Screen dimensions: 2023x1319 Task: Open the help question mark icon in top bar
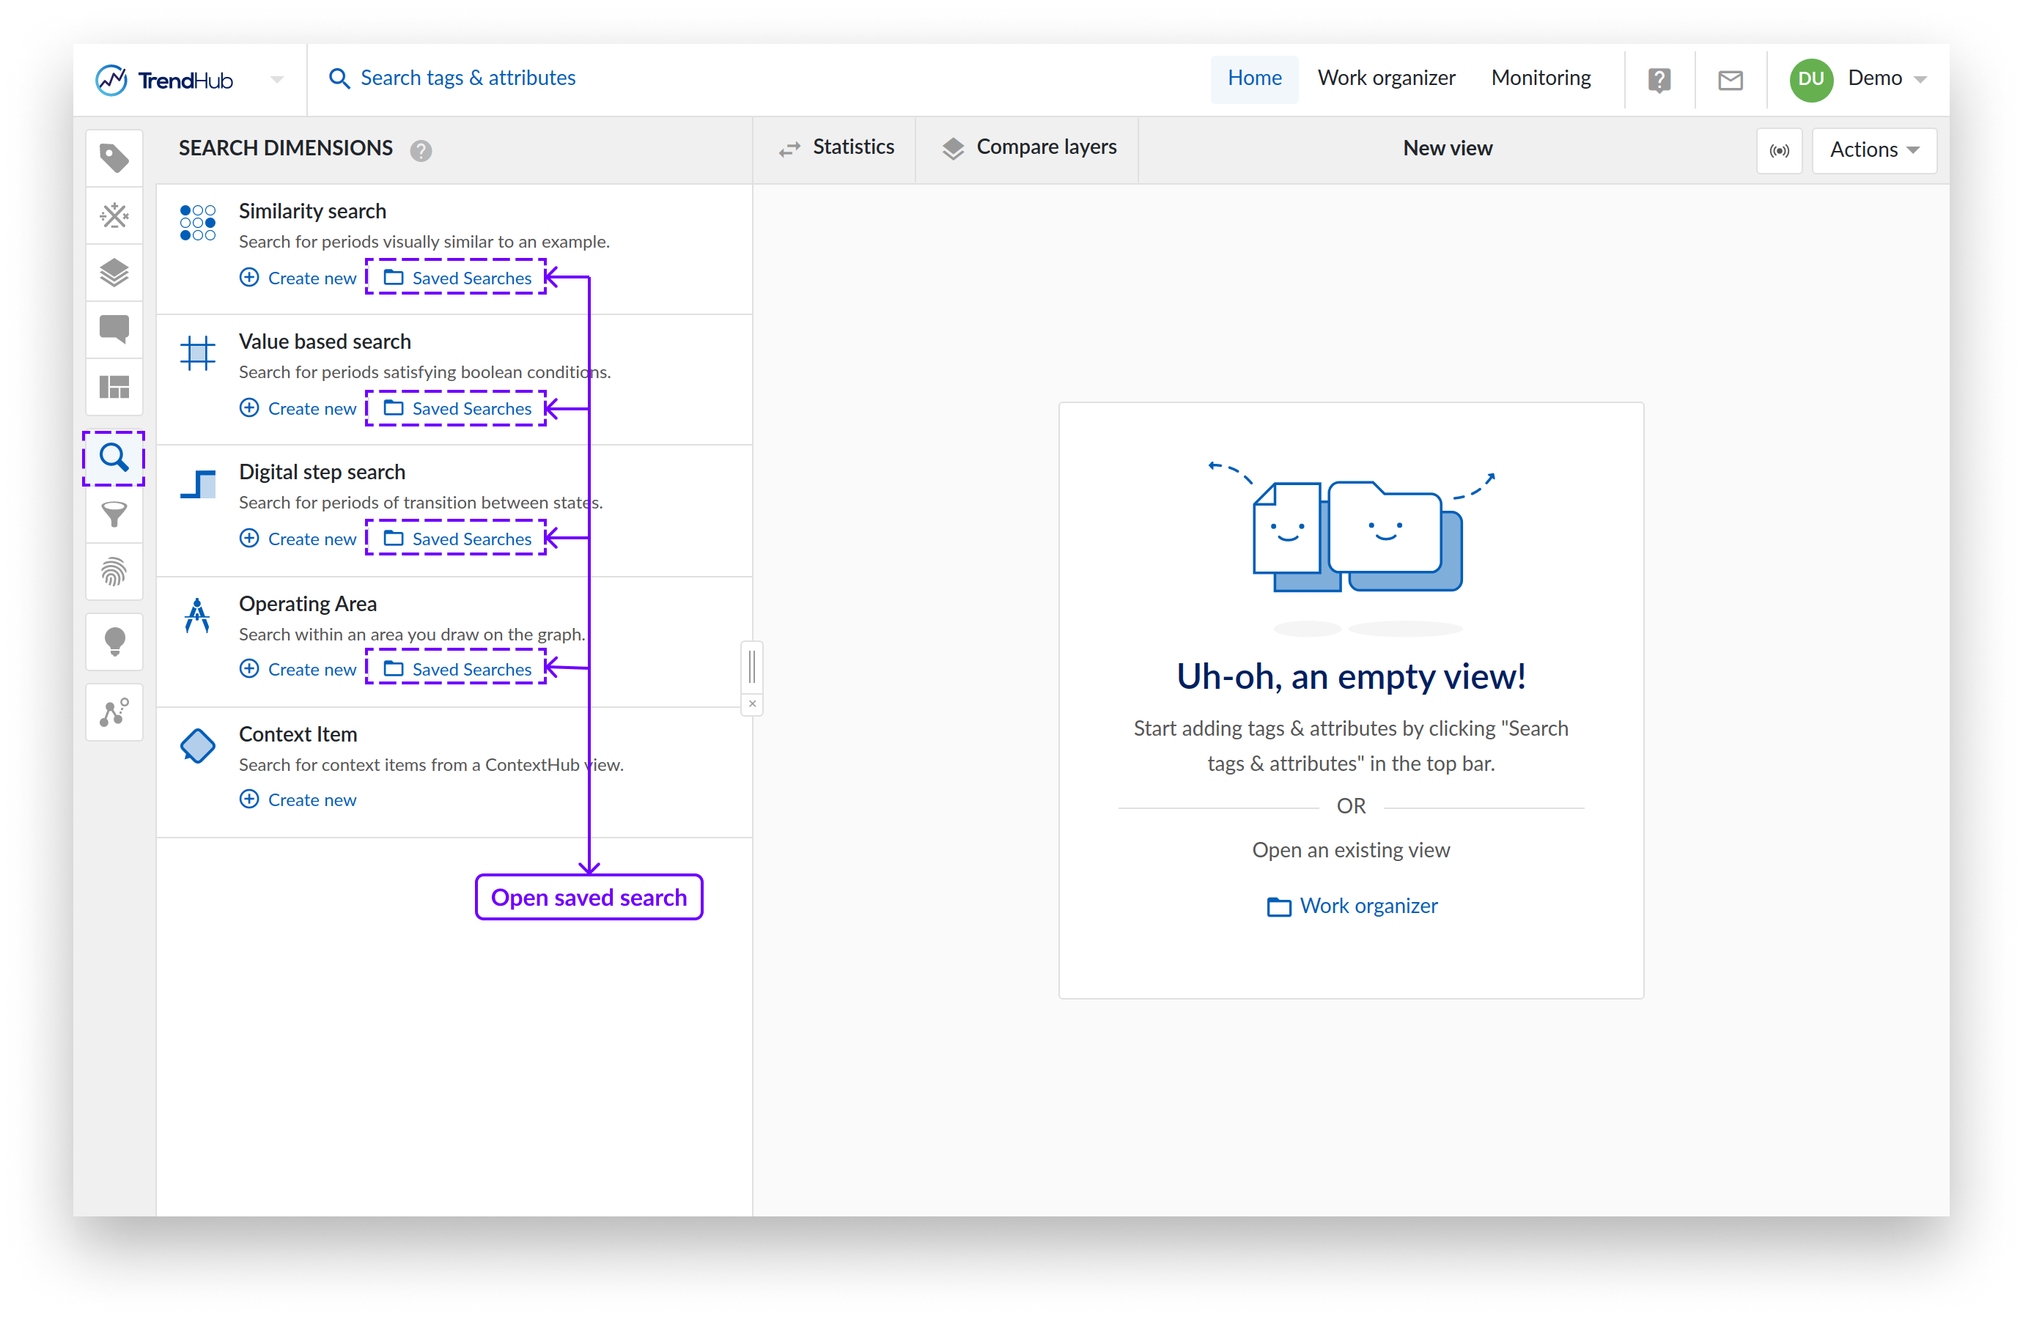1659,80
